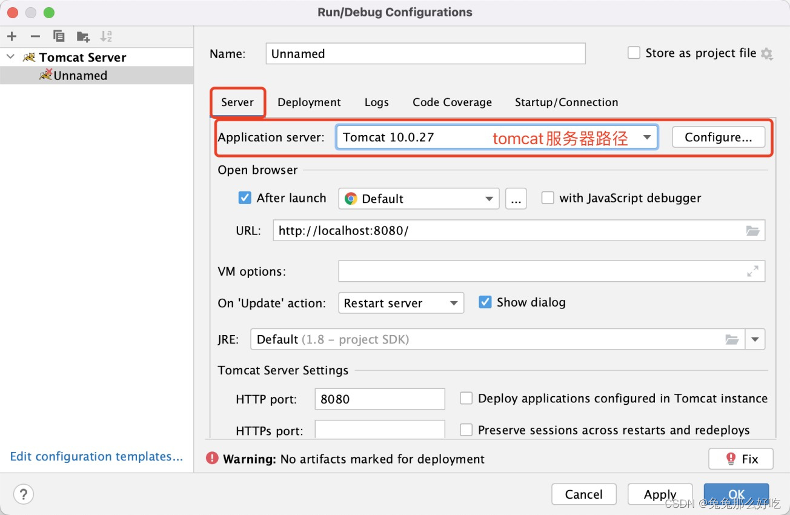The height and width of the screenshot is (515, 790).
Task: Click the VM options input field
Action: [x=551, y=271]
